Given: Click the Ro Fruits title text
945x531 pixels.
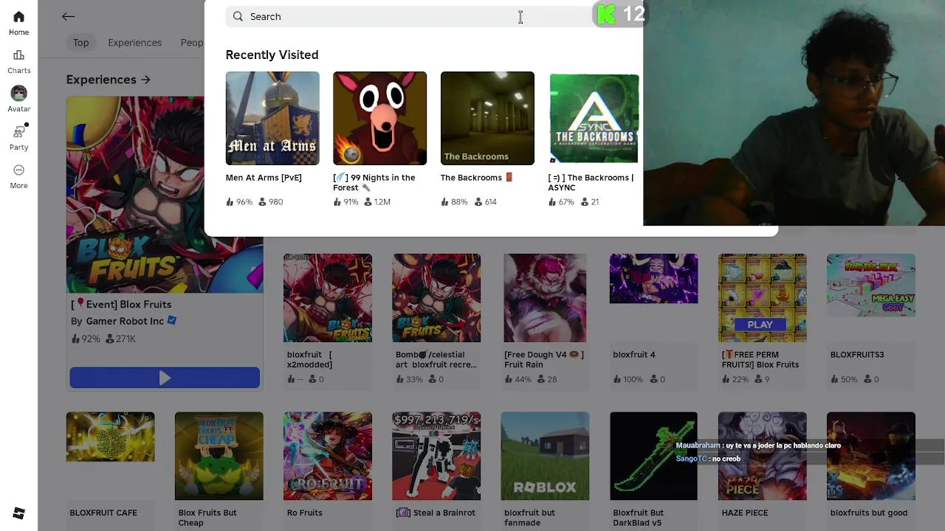Looking at the screenshot, I should tap(305, 513).
